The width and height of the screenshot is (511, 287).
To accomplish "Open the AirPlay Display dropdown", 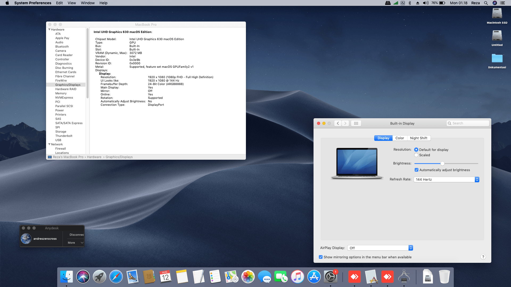I will point(380,248).
